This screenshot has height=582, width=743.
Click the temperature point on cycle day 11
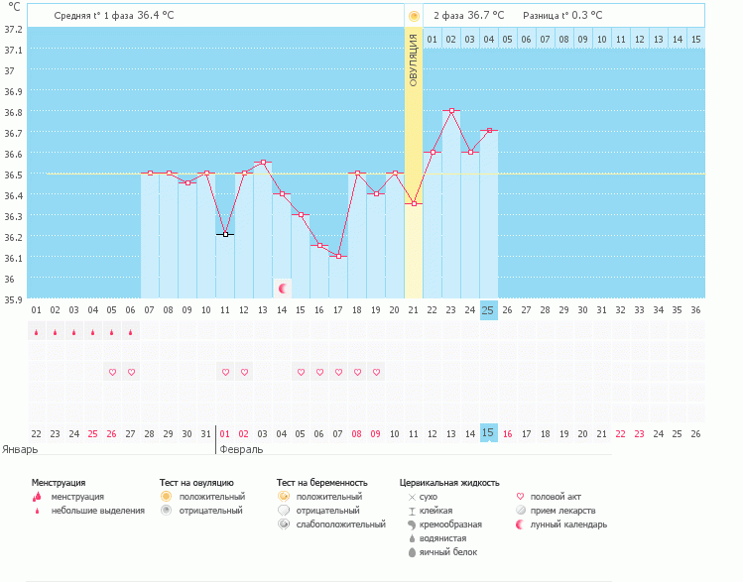(x=225, y=234)
